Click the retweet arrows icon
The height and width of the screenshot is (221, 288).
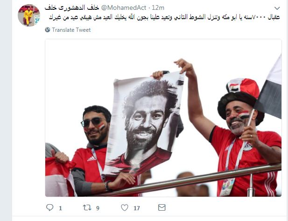pos(87,207)
